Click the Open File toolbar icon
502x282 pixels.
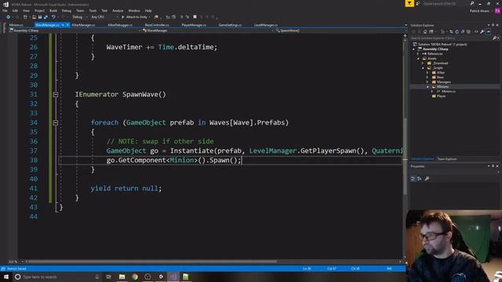pos(35,17)
